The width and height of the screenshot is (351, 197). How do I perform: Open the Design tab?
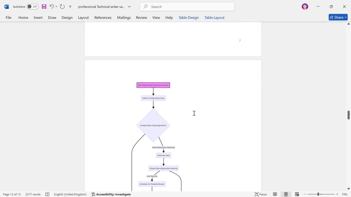coord(67,17)
